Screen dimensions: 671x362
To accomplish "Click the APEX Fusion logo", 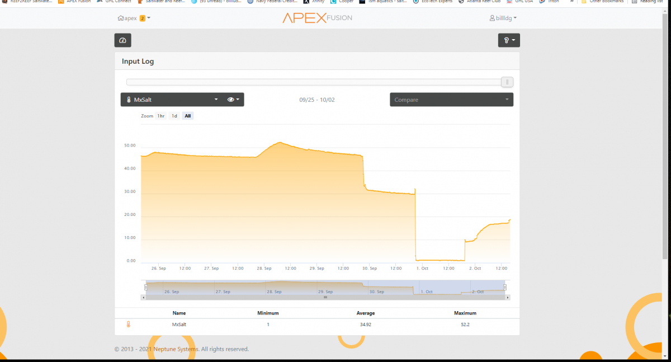I will (x=317, y=18).
